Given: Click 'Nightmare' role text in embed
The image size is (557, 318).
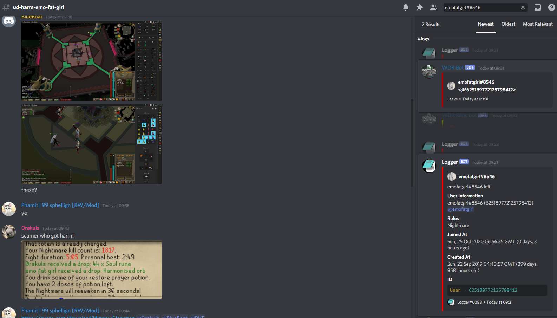Looking at the screenshot, I should point(458,226).
